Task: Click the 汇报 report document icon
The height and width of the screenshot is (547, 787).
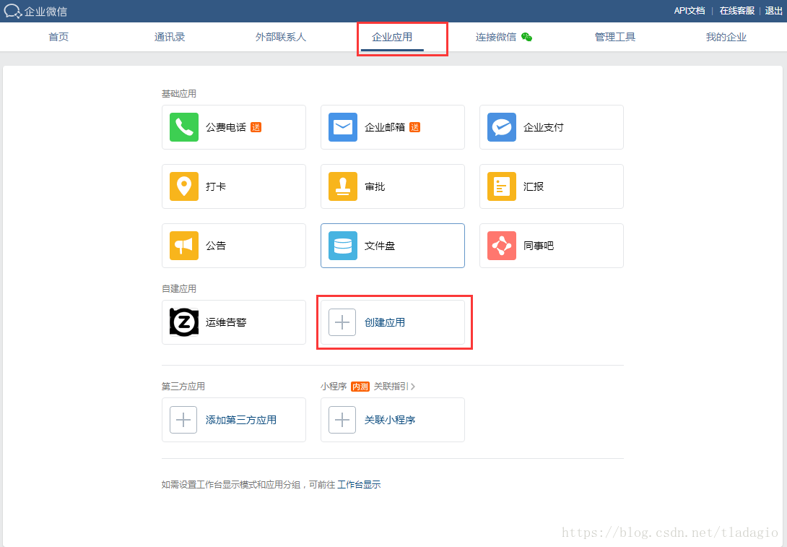Action: click(x=501, y=186)
